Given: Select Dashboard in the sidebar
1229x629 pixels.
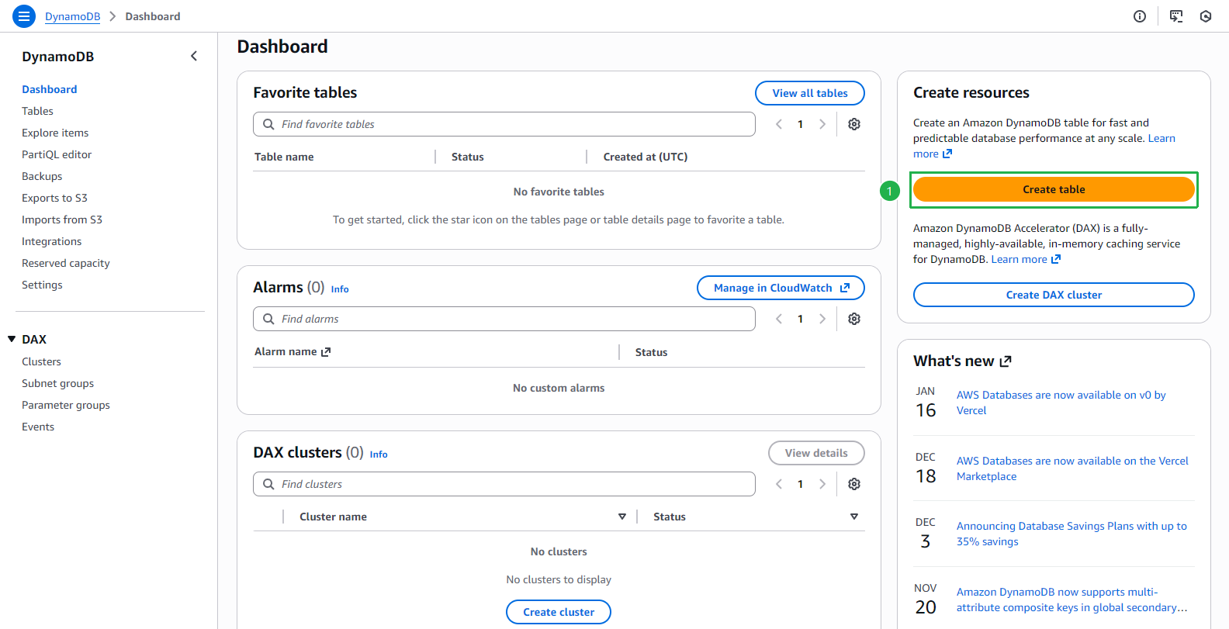Looking at the screenshot, I should (x=50, y=89).
